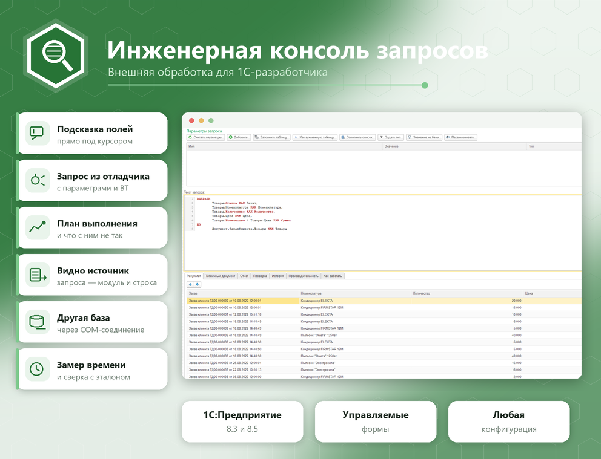Click the Номенклатура results column header
Viewport: 601px width, 459px height.
point(355,293)
